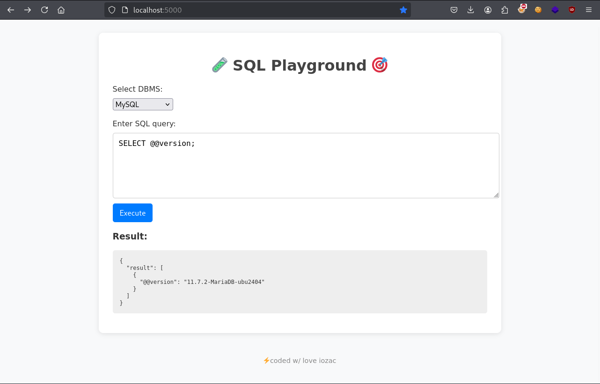
Task: Open the account profile icon
Action: (x=488, y=10)
